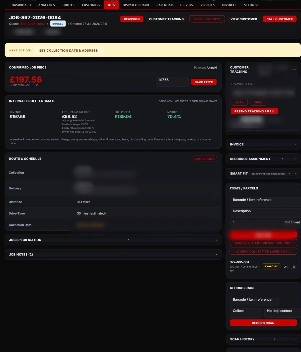Click the Payment: Unpaid status text
This screenshot has height=352, width=301.
click(206, 68)
